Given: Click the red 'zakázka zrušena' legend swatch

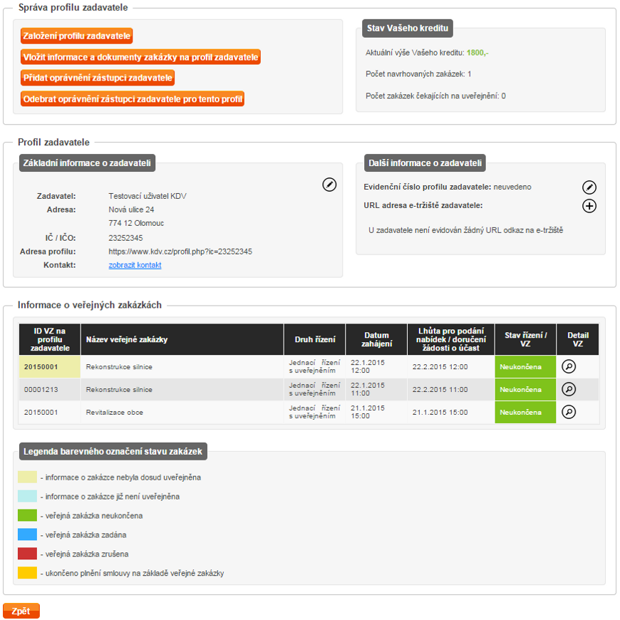Looking at the screenshot, I should (x=27, y=554).
